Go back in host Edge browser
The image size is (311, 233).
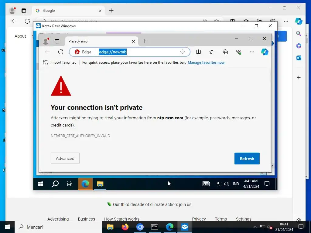pos(14,21)
